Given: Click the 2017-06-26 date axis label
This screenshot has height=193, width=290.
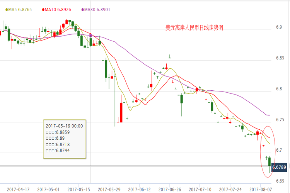Looking at the screenshot, I should pyautogui.click(x=170, y=190).
